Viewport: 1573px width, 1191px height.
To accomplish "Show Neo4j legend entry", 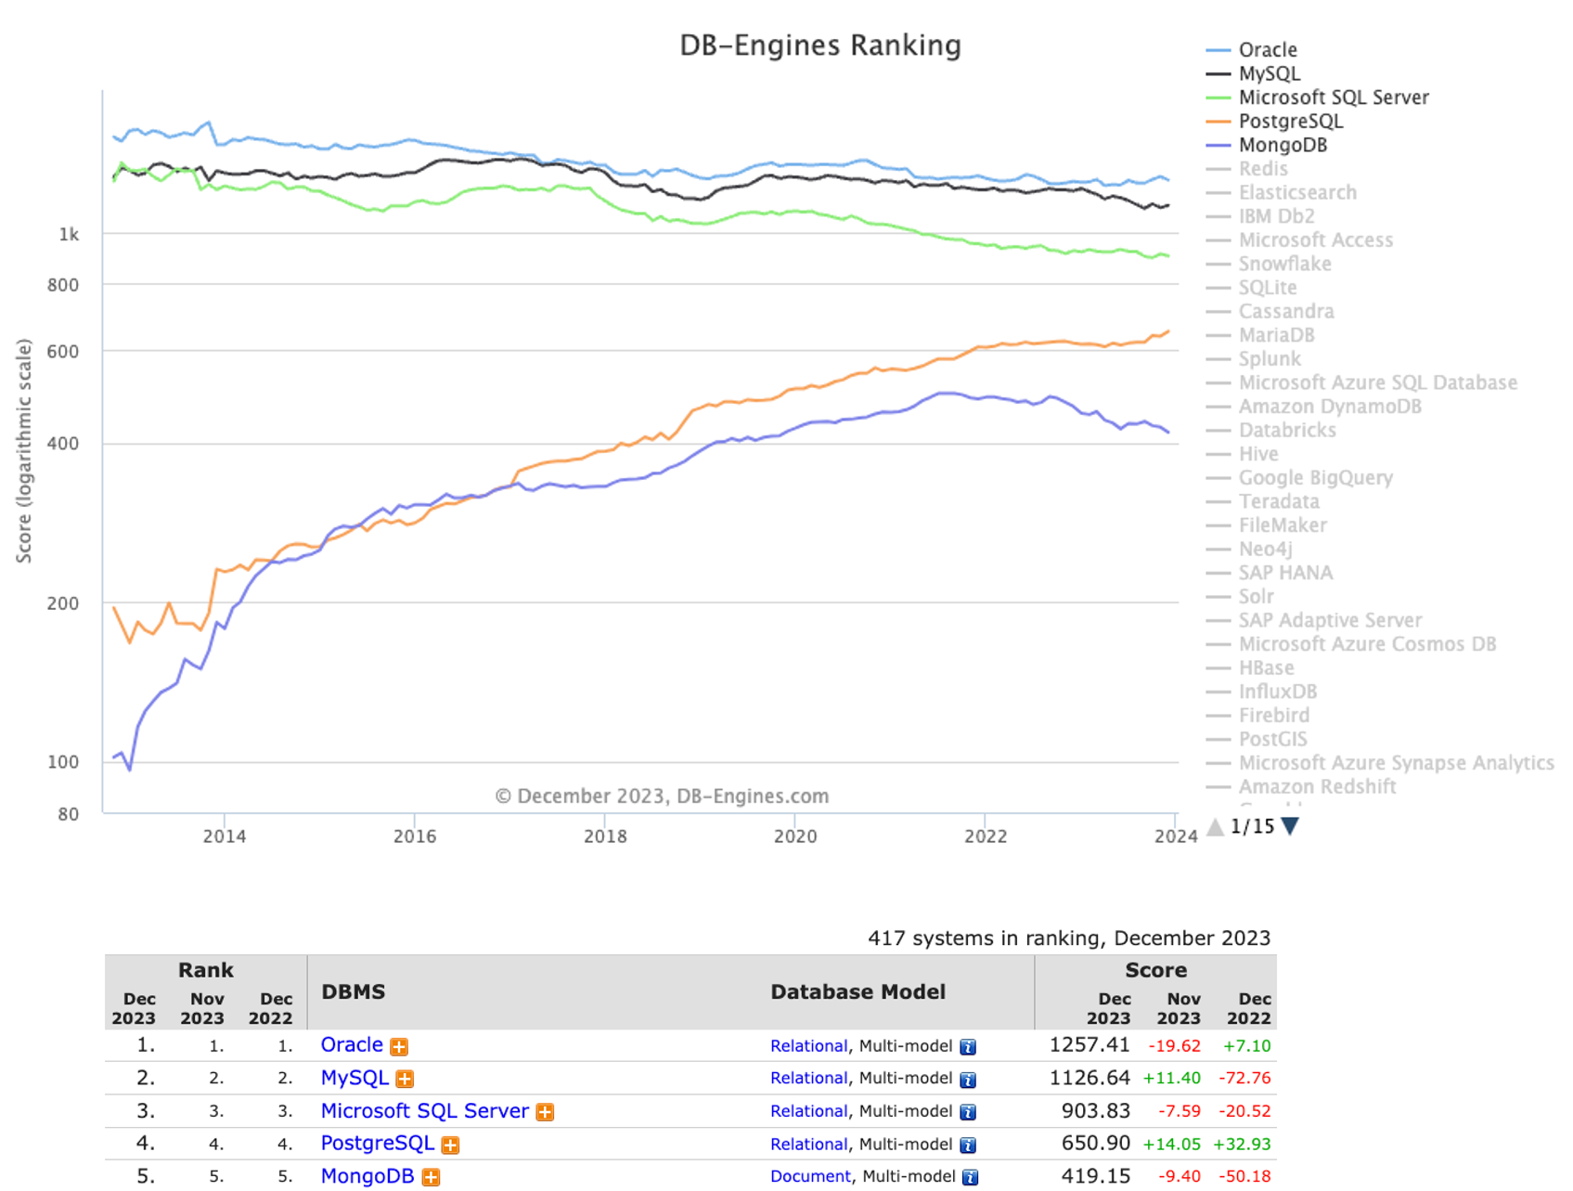I will coord(1250,550).
